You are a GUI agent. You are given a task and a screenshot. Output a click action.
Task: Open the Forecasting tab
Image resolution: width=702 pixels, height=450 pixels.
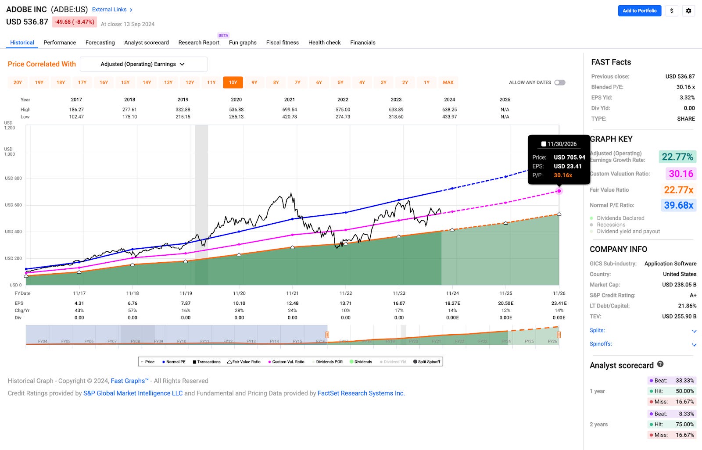(100, 43)
